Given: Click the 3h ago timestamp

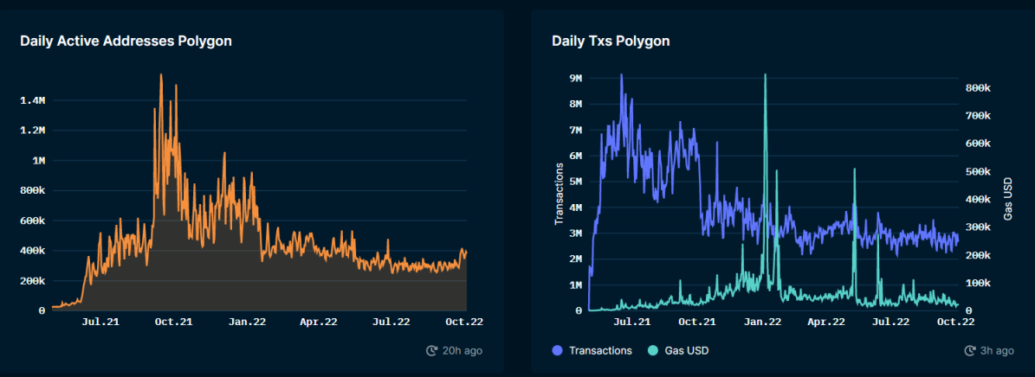Looking at the screenshot, I should click(x=997, y=351).
